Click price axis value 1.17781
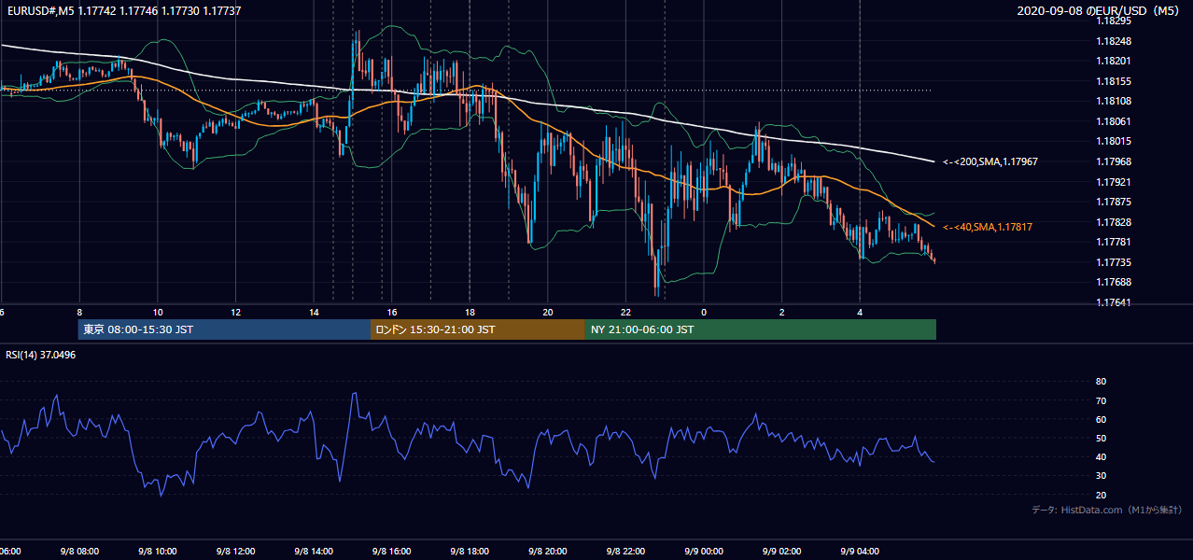Screen dimensions: 1193x560 1113,242
